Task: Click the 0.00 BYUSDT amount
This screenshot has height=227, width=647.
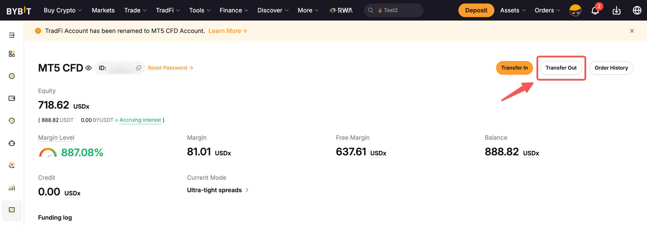Action: pyautogui.click(x=97, y=120)
